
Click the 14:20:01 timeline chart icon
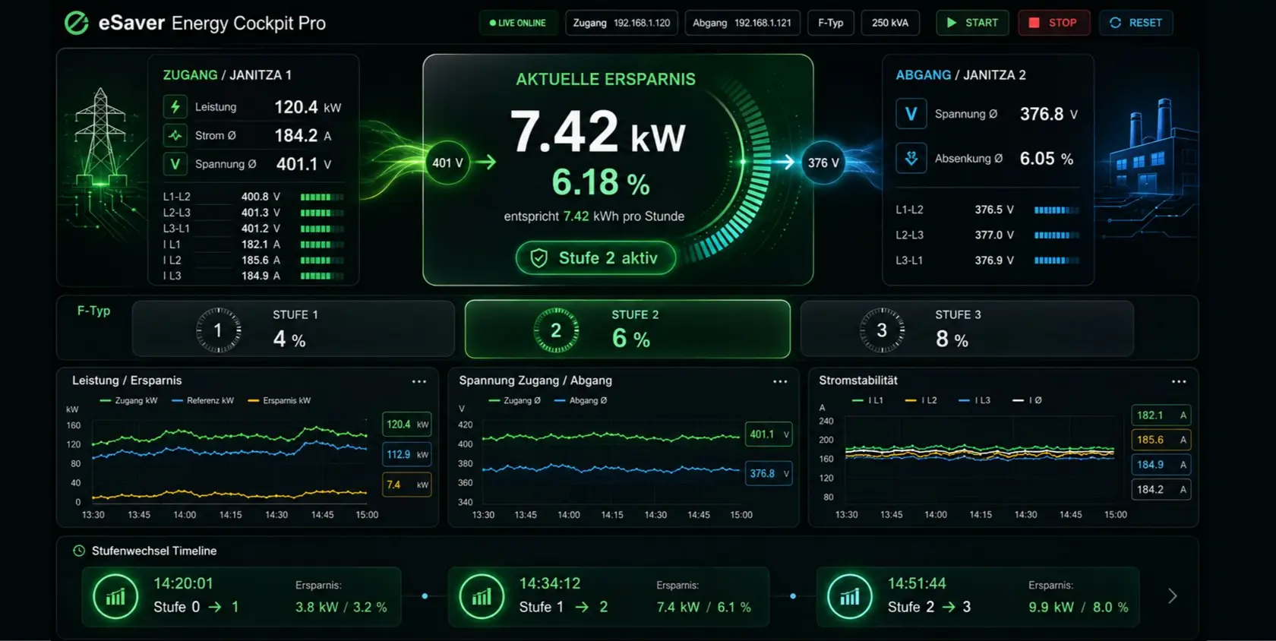pos(115,596)
